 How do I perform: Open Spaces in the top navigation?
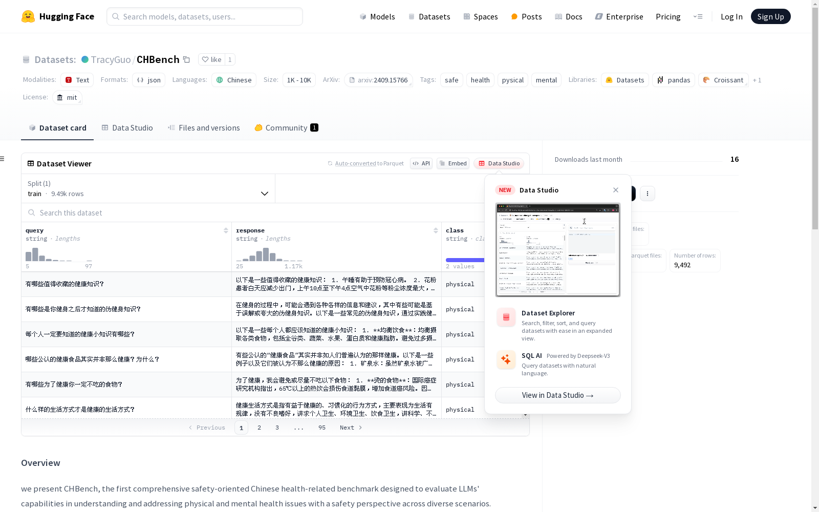(x=481, y=16)
